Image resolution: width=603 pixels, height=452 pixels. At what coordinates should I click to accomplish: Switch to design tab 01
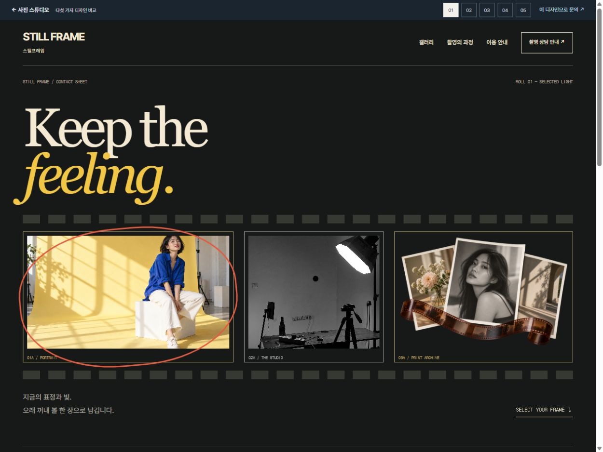click(451, 10)
